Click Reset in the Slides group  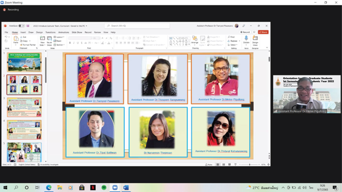[58, 41]
